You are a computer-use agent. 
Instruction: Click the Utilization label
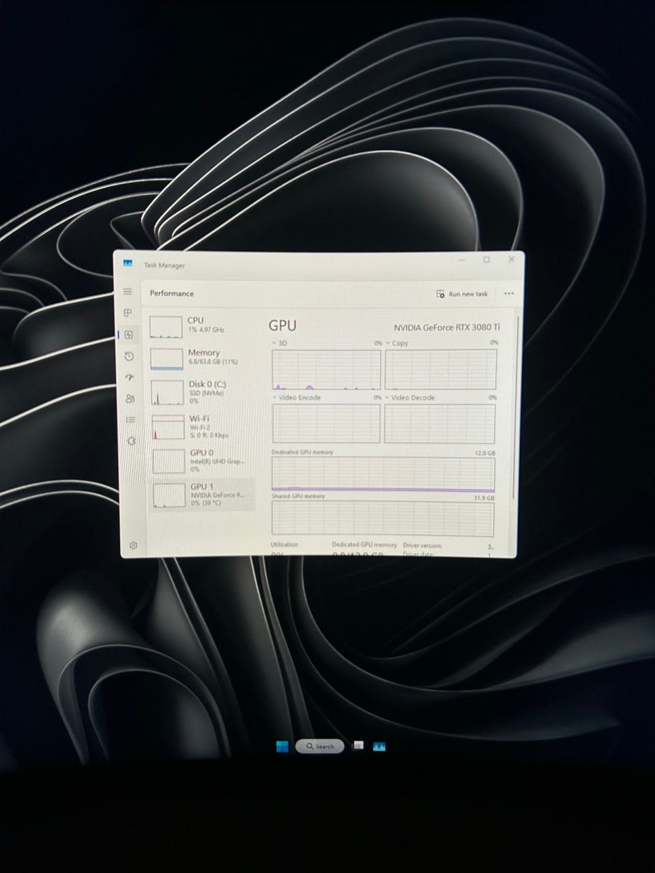coord(284,544)
